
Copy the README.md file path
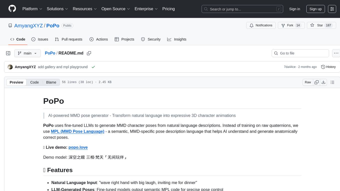click(89, 53)
